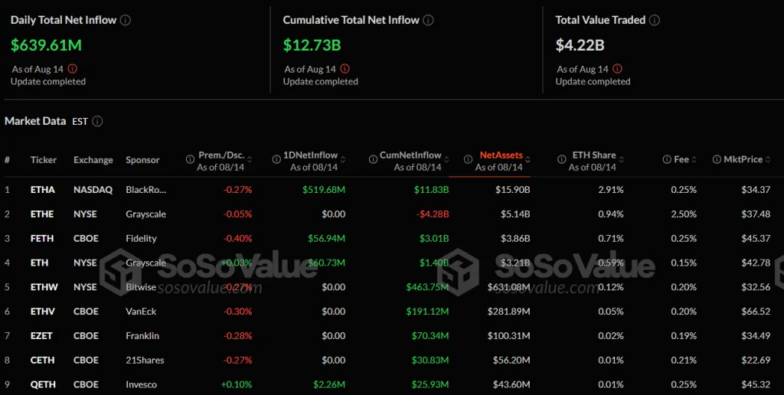Click Fidelity sponsor cell
The height and width of the screenshot is (395, 784).
[x=141, y=239]
